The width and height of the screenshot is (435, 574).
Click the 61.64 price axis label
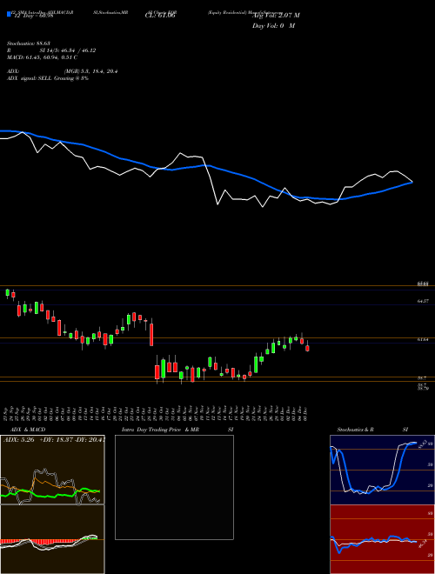423,340
